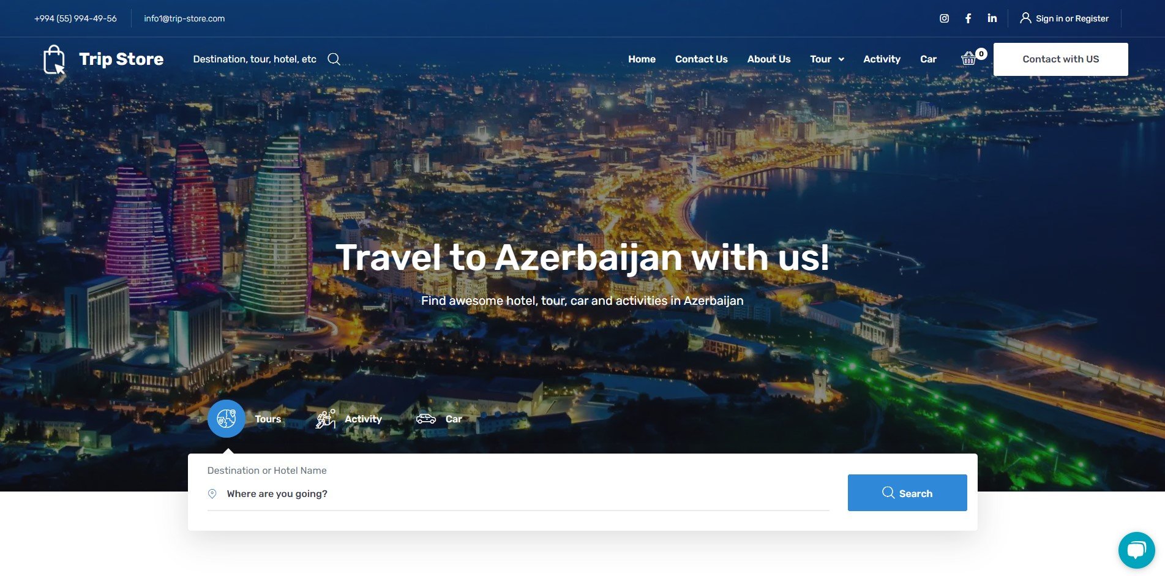1165x576 pixels.
Task: Click the info1@trip-store.com email link
Action: (x=184, y=18)
